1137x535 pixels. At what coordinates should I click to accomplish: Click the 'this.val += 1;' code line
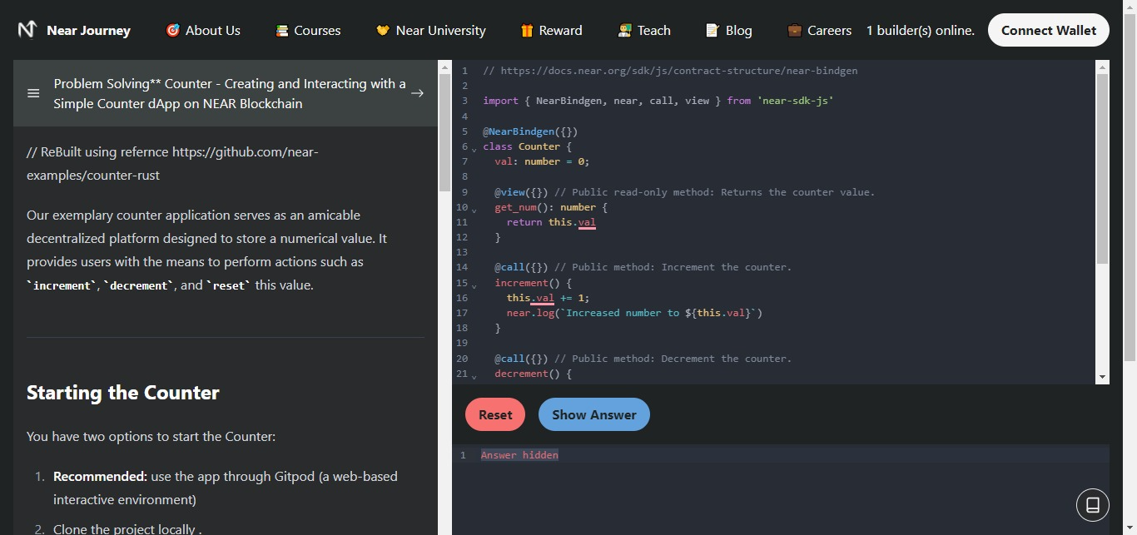548,298
